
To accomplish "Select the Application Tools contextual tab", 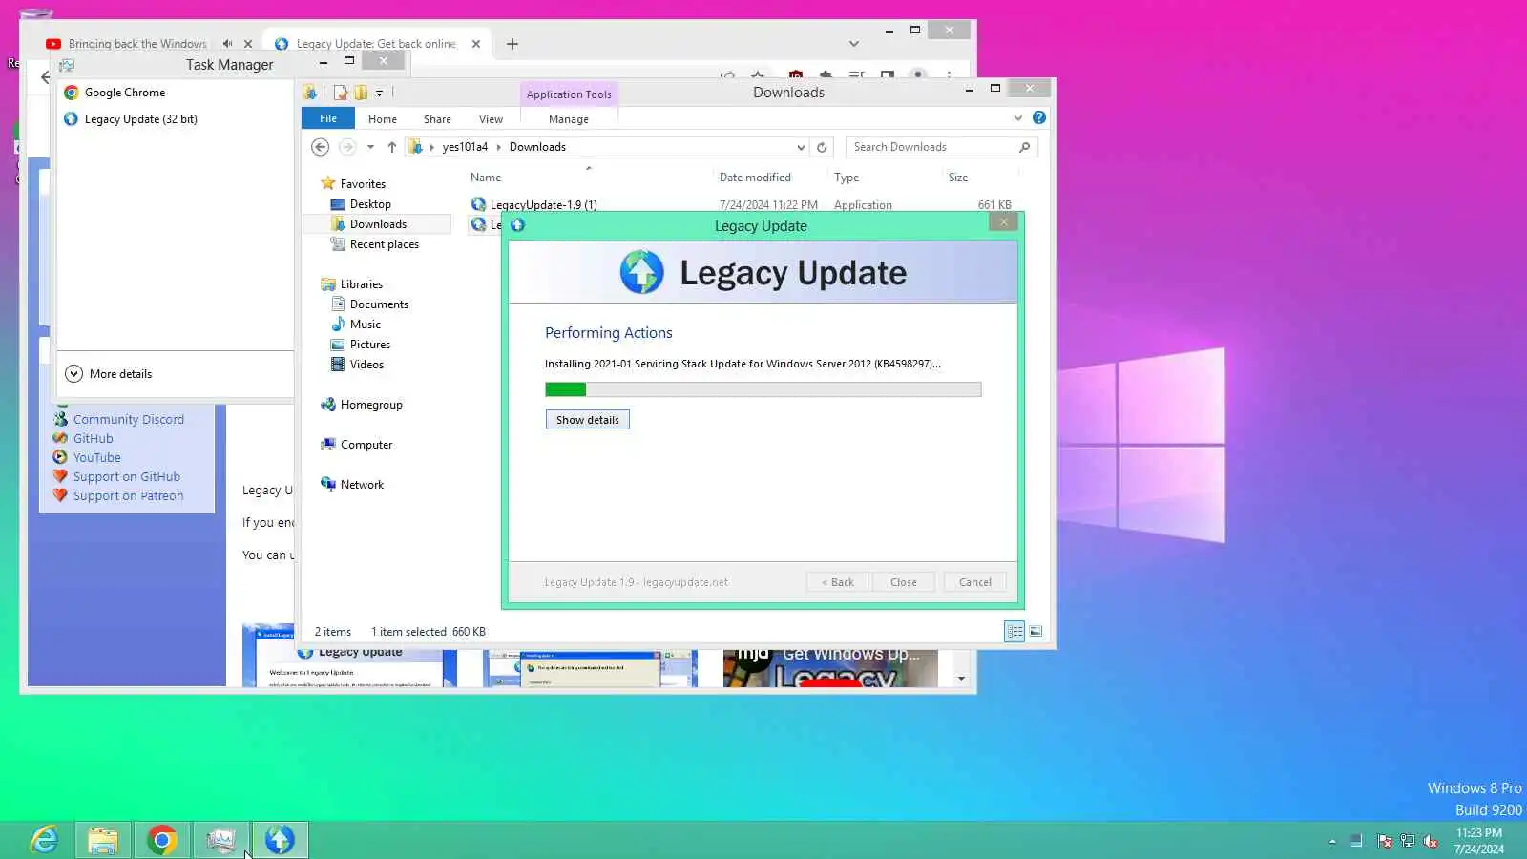I will tap(569, 94).
